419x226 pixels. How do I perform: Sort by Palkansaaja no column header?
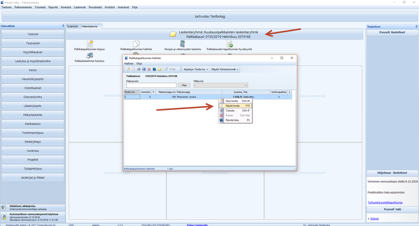(166, 92)
